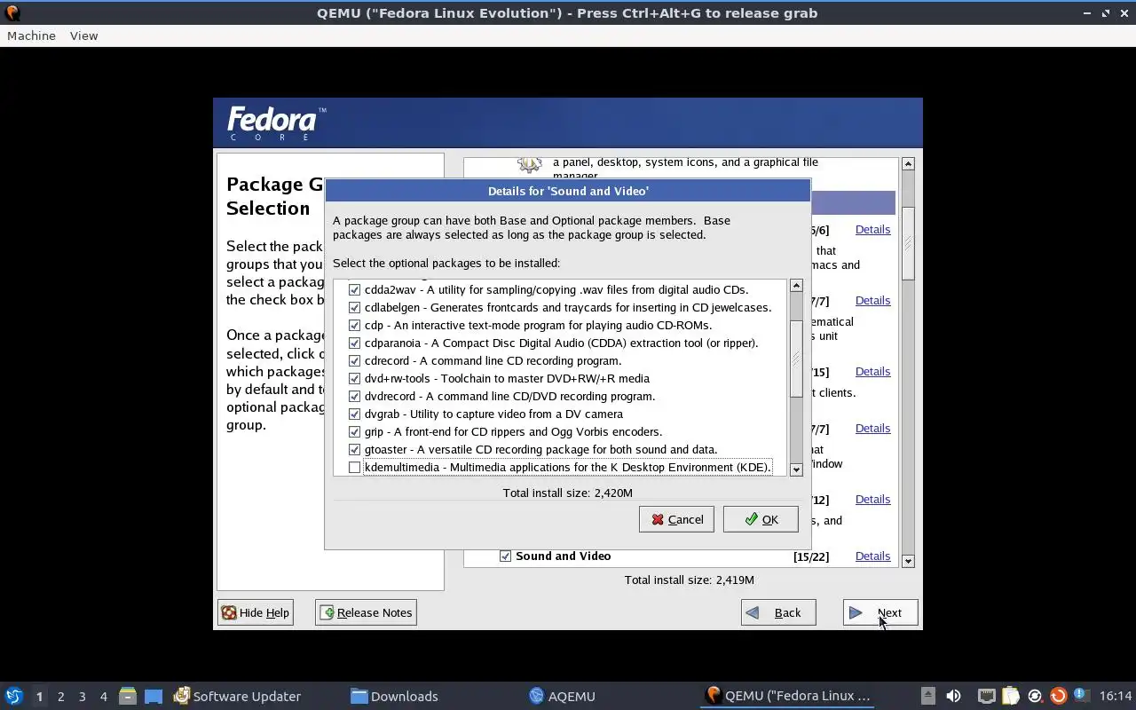Open the Release Notes

(366, 612)
